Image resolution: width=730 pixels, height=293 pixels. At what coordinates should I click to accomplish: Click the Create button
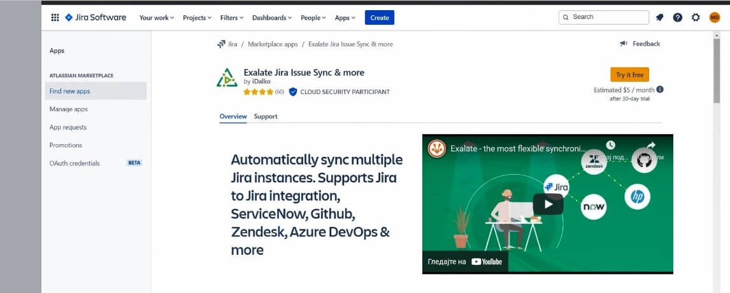(x=380, y=18)
